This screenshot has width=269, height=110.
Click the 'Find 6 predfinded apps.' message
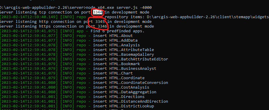pos(118,31)
